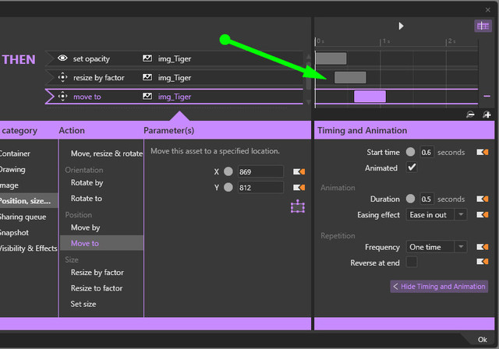Screen dimensions: 499x349
Task: Choose the Resize by factor action
Action: click(x=97, y=273)
